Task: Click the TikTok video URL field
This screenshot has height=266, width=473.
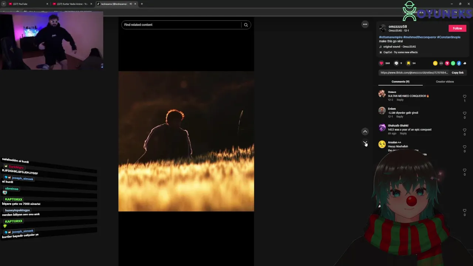Action: coord(414,73)
